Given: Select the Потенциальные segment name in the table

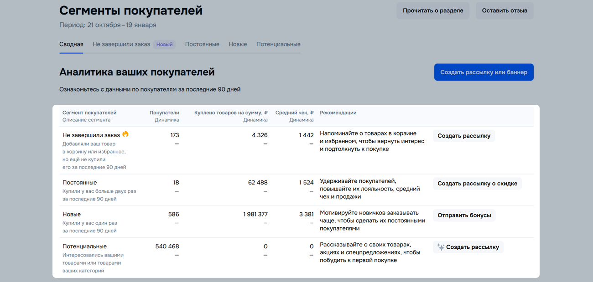Looking at the screenshot, I should pos(84,246).
